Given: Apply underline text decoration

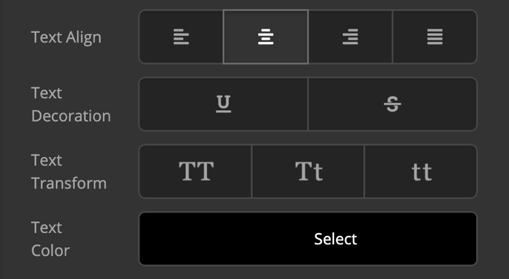Looking at the screenshot, I should (223, 104).
